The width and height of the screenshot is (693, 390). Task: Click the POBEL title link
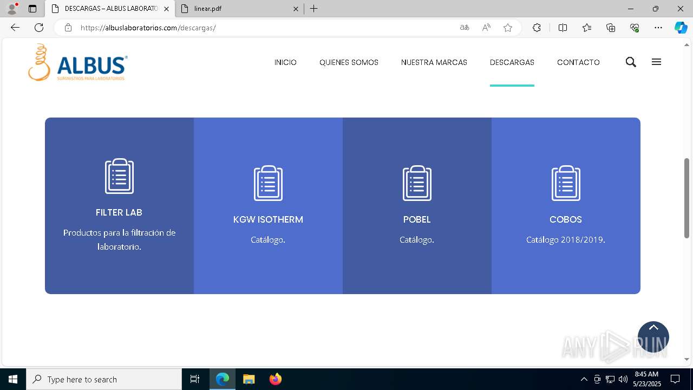tap(417, 219)
